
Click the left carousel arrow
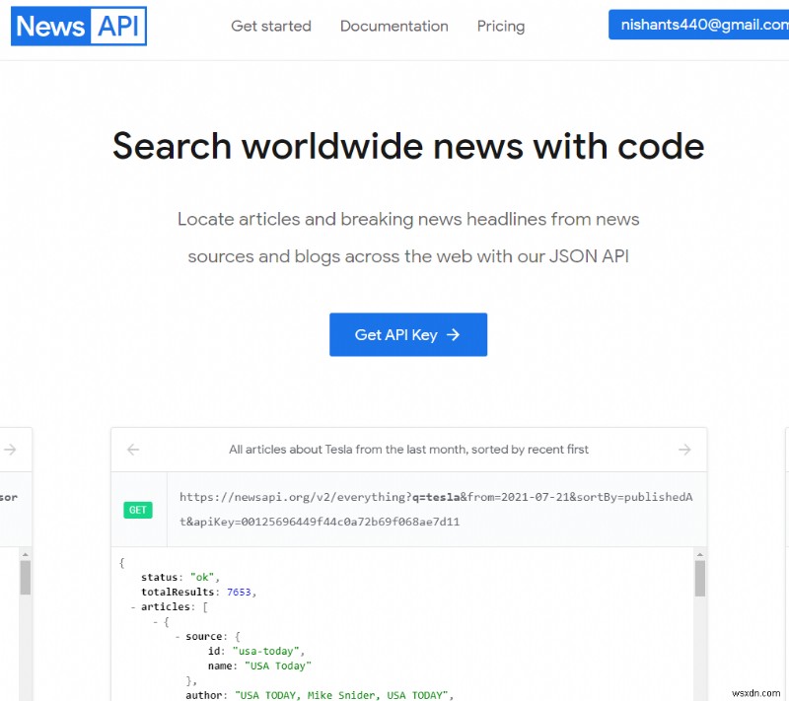tap(133, 449)
